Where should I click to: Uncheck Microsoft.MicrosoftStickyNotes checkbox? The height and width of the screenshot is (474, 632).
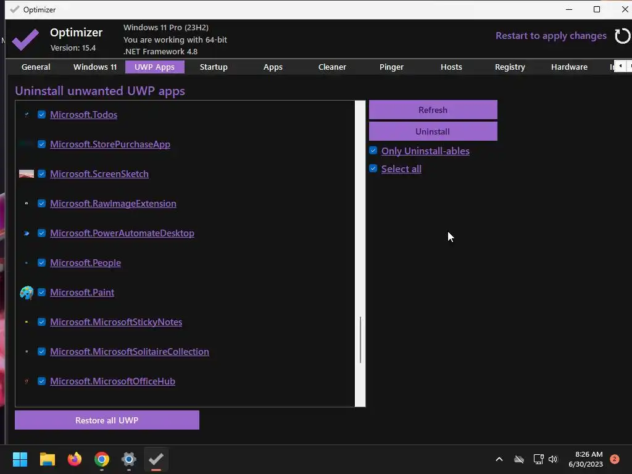click(x=41, y=322)
